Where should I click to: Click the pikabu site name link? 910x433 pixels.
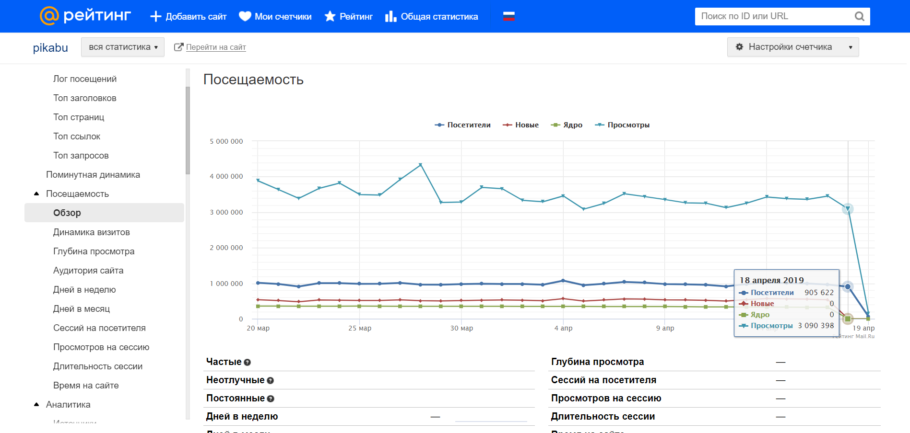[50, 48]
